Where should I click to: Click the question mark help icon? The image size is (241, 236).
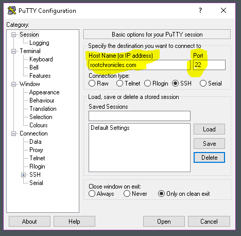(x=200, y=10)
